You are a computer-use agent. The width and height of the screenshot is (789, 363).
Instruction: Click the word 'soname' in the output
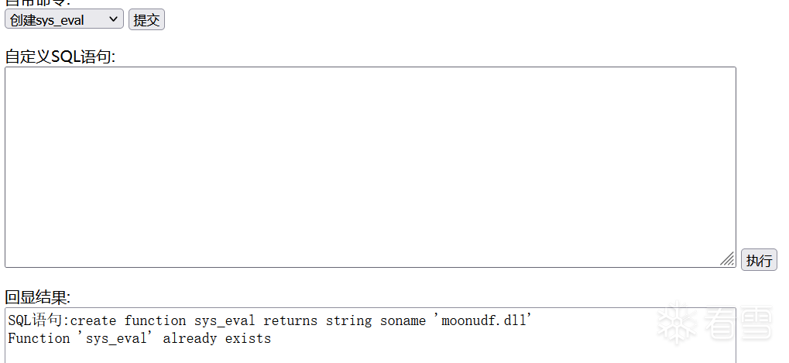click(x=403, y=320)
